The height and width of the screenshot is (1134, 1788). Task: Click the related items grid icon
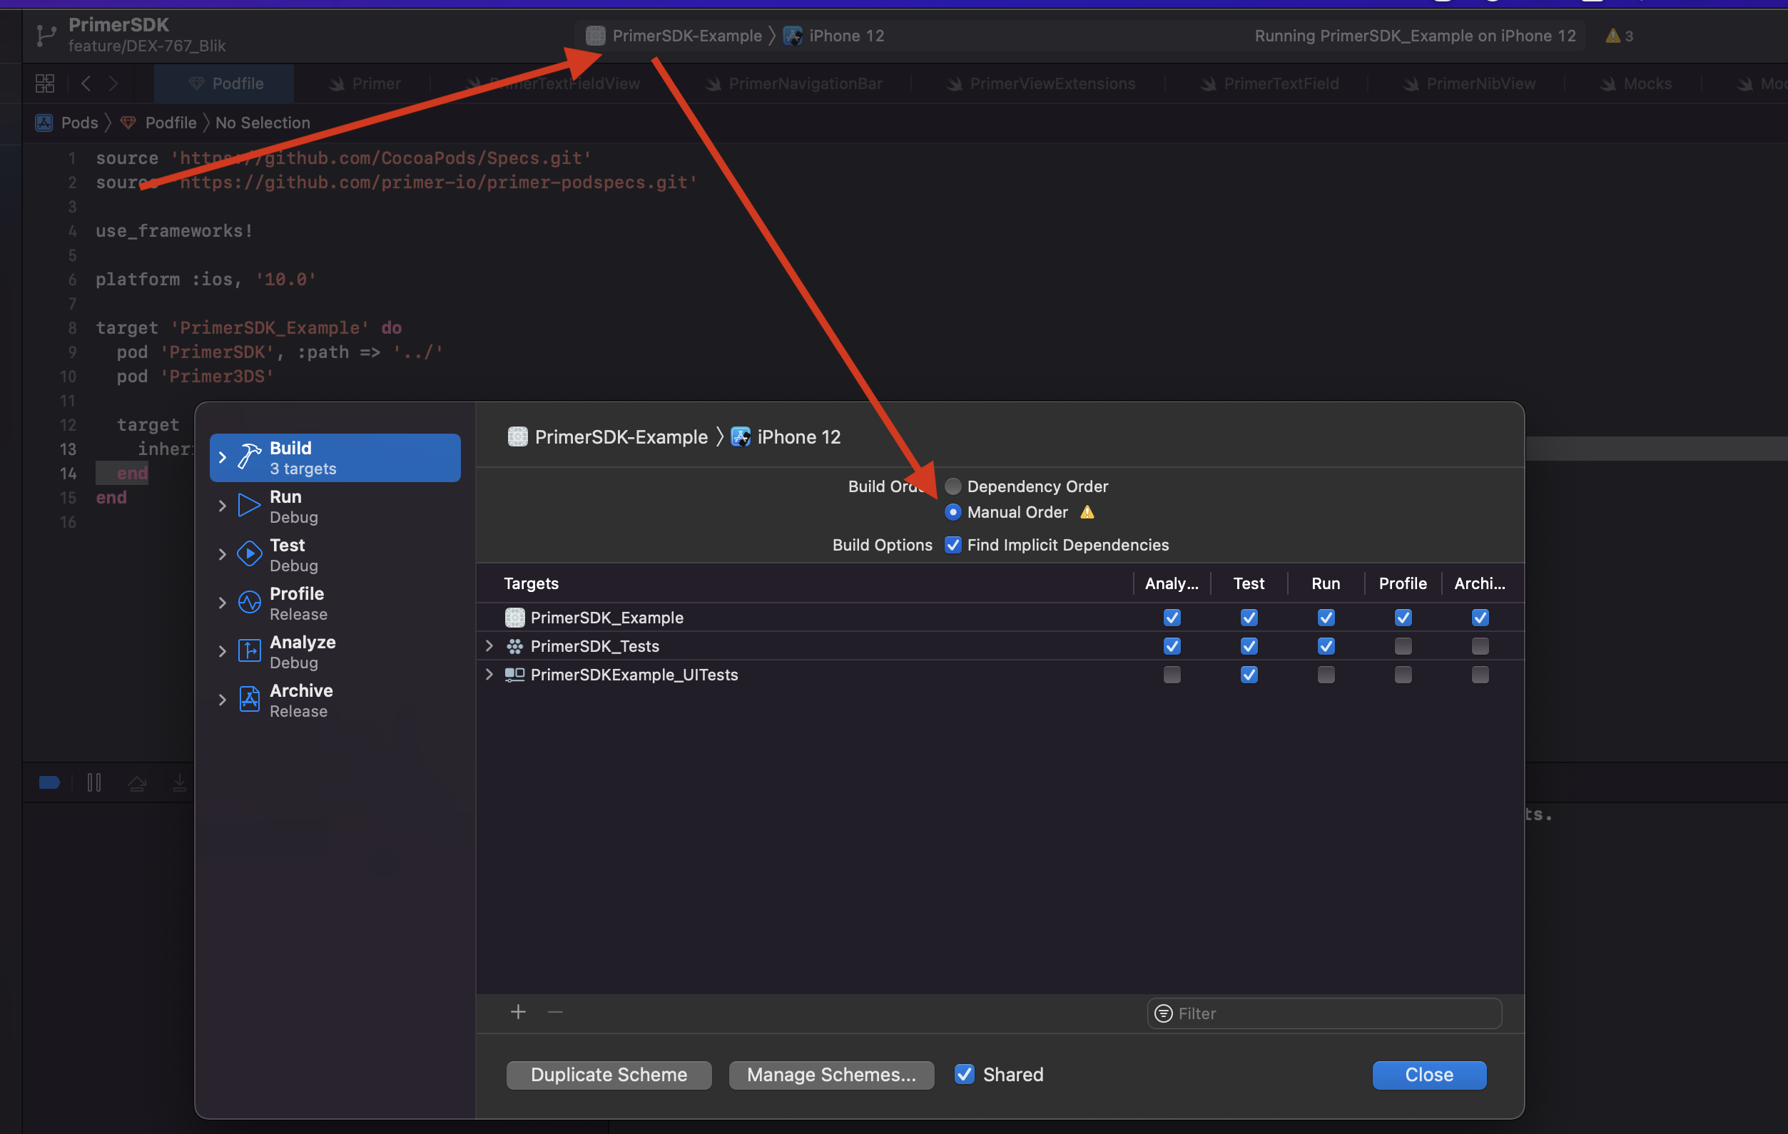(44, 83)
